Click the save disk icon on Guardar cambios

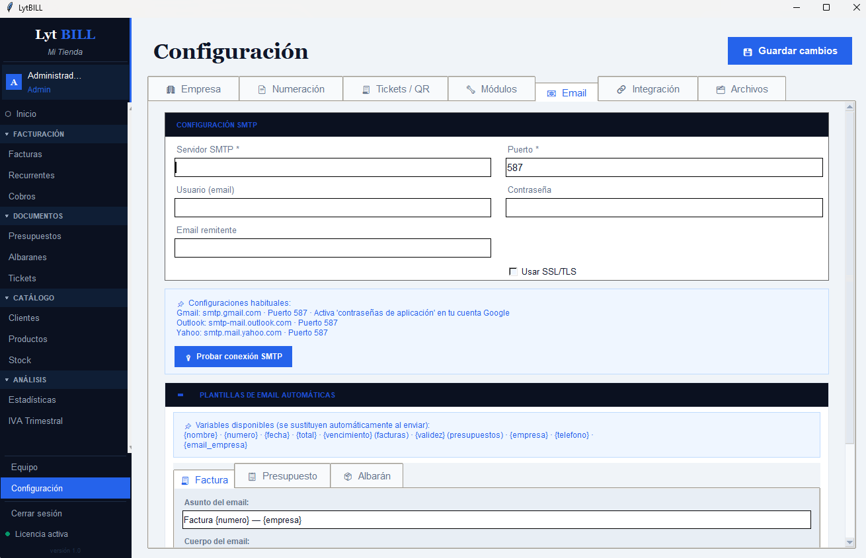pos(748,52)
